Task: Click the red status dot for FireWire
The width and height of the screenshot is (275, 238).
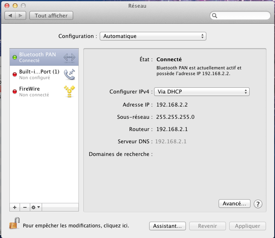Action: [15, 91]
